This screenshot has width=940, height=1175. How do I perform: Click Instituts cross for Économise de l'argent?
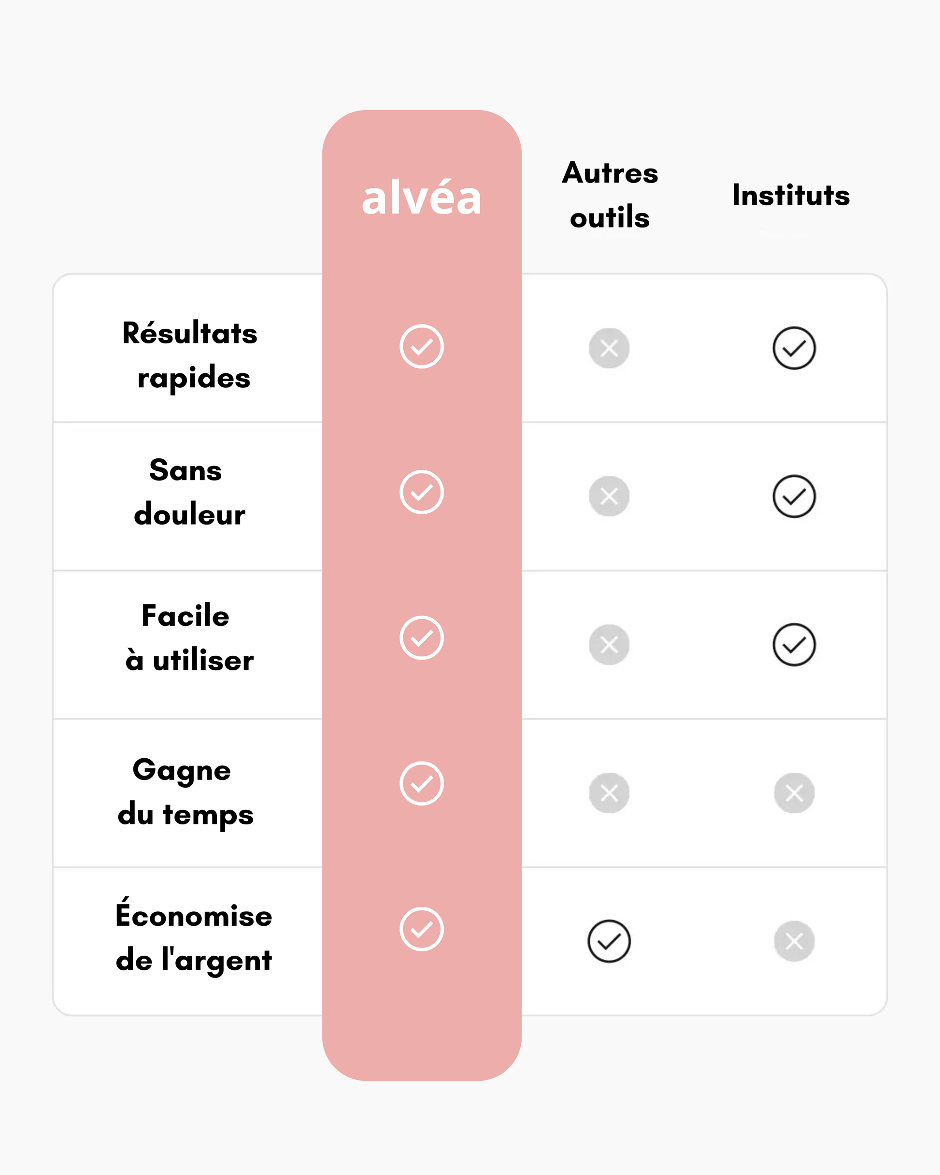[x=794, y=941]
